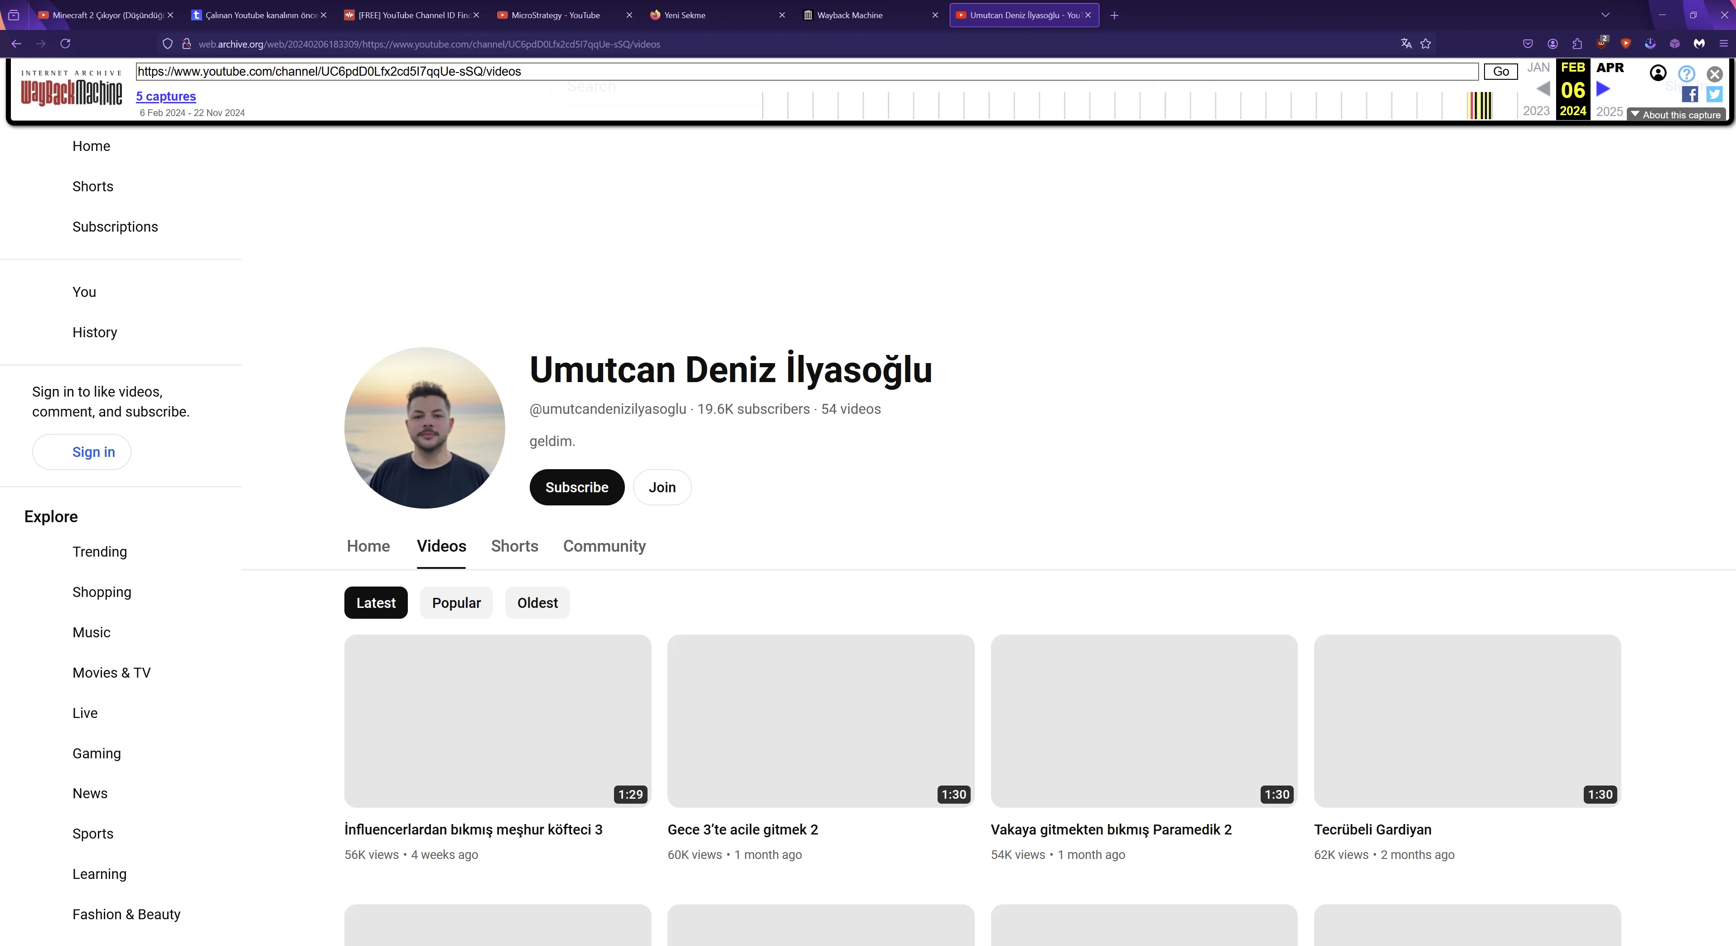Expand About this capture
Viewport: 1736px width, 946px height.
(1675, 115)
